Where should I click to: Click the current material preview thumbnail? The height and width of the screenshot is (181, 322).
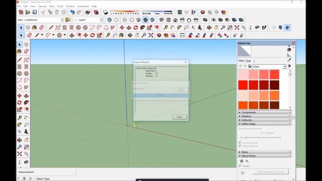pyautogui.click(x=245, y=51)
